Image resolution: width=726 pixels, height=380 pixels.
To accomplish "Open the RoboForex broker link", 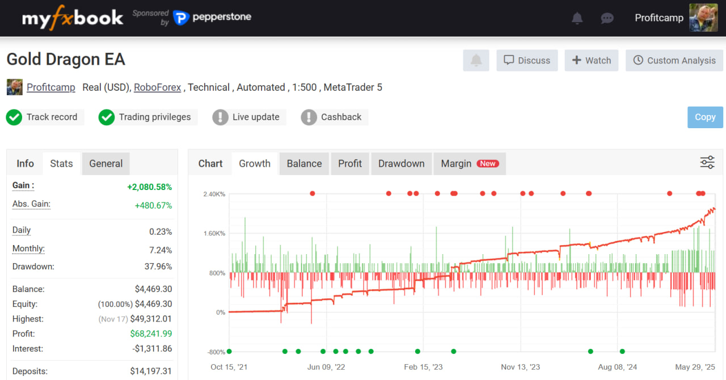I will coord(158,87).
